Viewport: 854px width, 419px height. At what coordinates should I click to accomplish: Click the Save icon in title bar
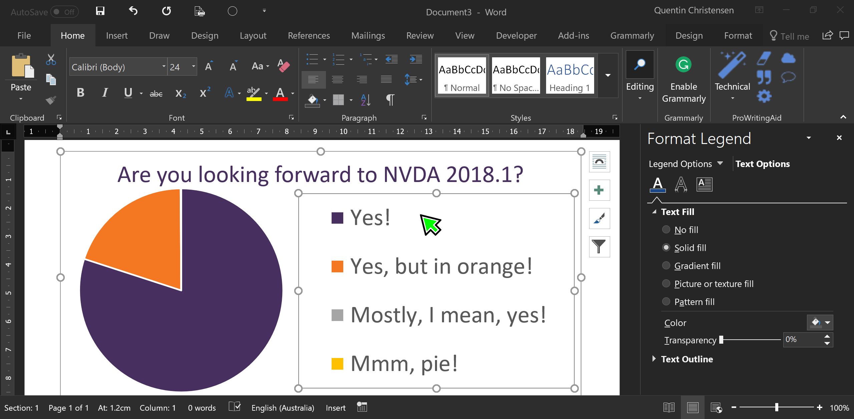click(x=100, y=11)
